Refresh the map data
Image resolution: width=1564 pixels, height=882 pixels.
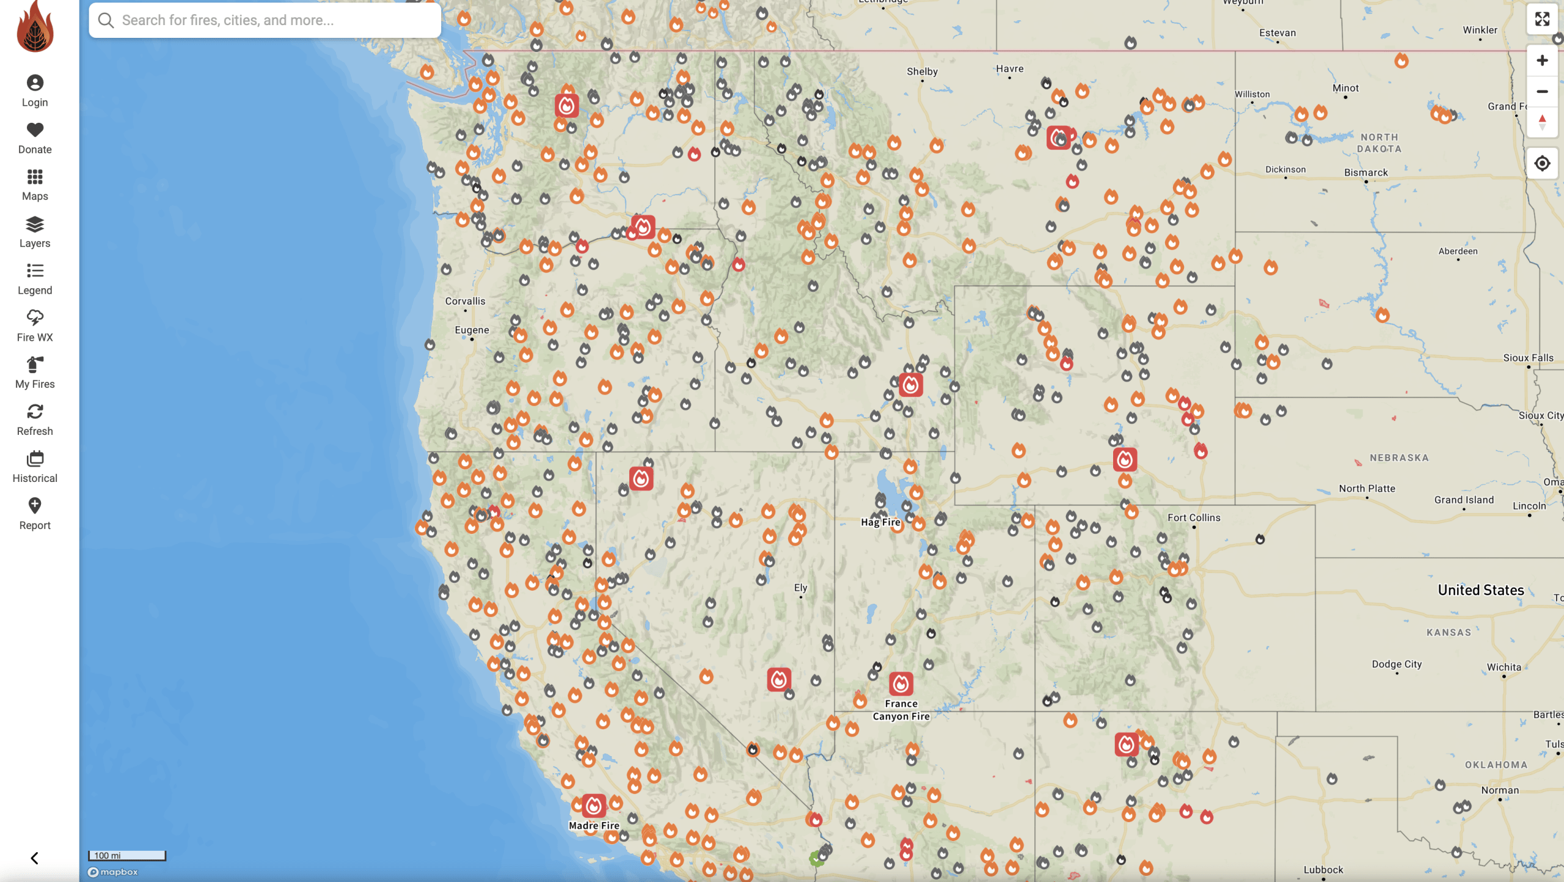[x=35, y=420]
